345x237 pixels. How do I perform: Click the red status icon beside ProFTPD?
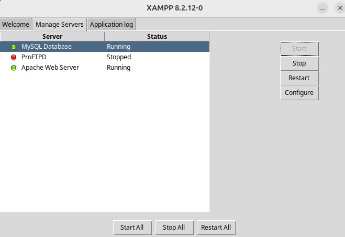pos(14,57)
